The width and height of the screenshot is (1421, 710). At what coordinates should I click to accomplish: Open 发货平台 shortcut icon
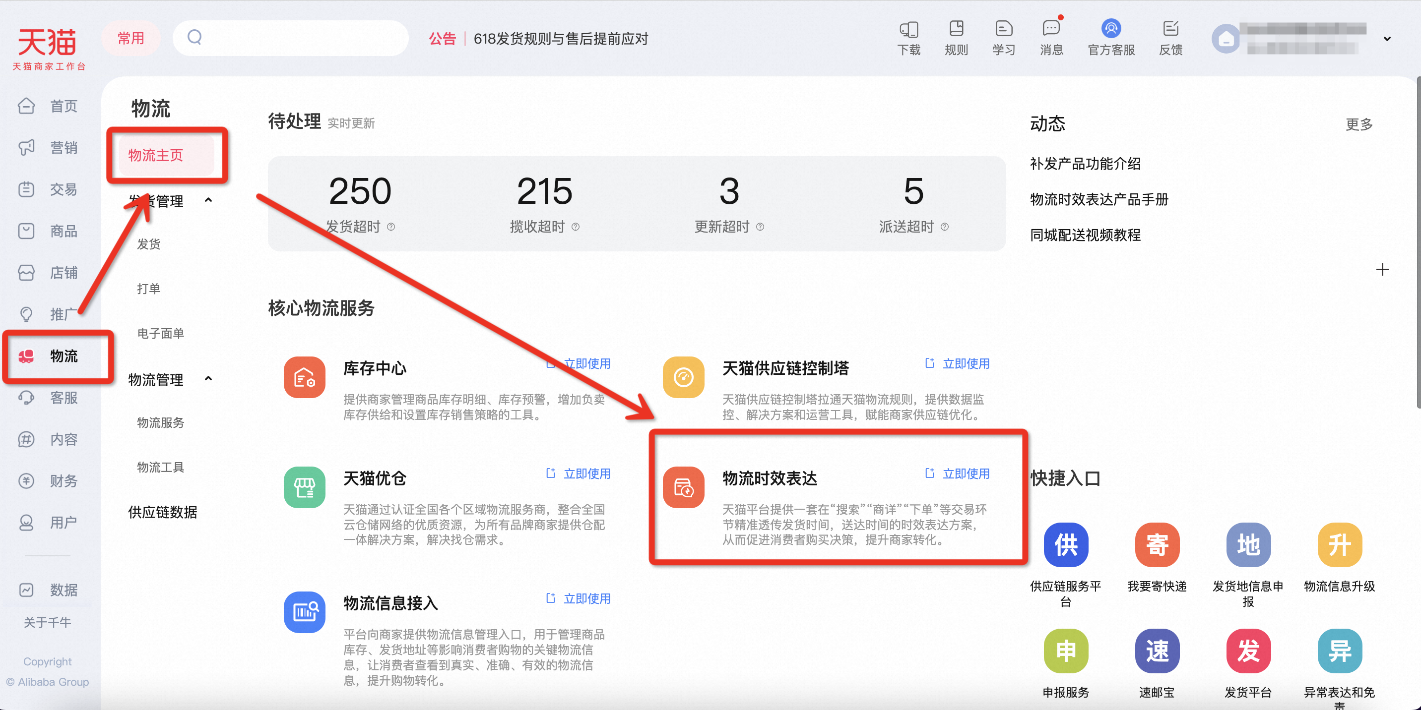1248,651
